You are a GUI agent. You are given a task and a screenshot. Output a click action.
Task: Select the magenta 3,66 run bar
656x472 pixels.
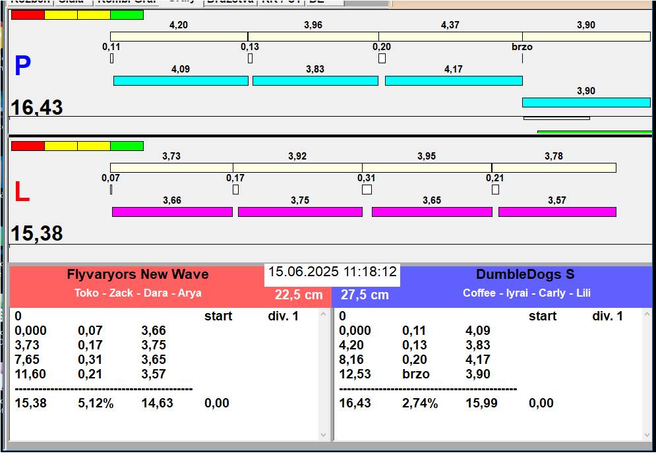point(172,212)
